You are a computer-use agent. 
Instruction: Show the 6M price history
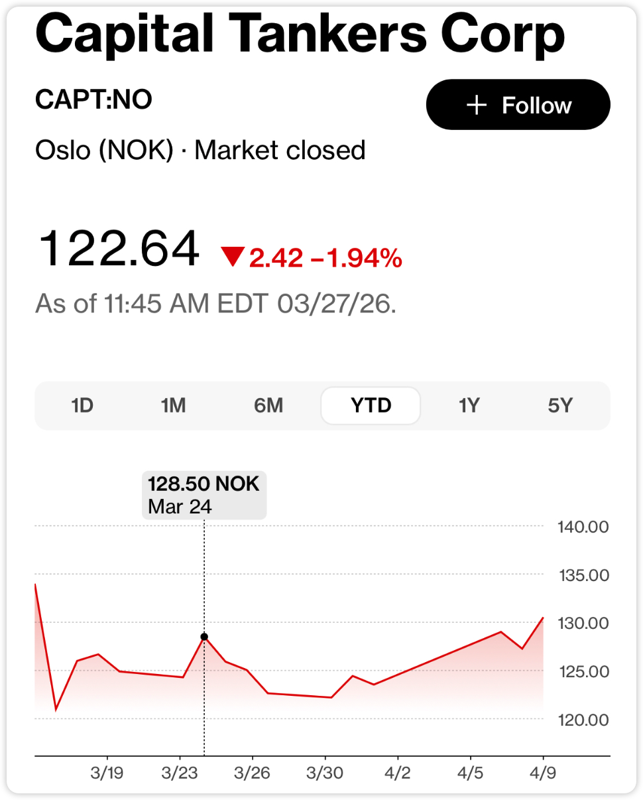(268, 405)
